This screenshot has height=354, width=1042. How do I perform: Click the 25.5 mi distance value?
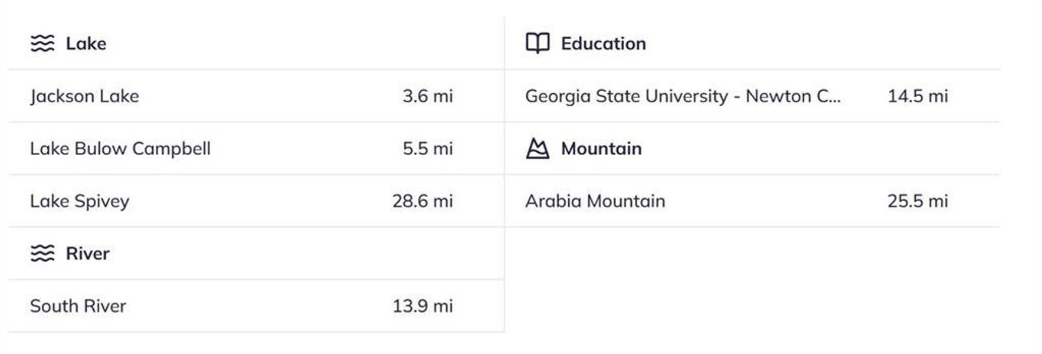[x=918, y=201]
